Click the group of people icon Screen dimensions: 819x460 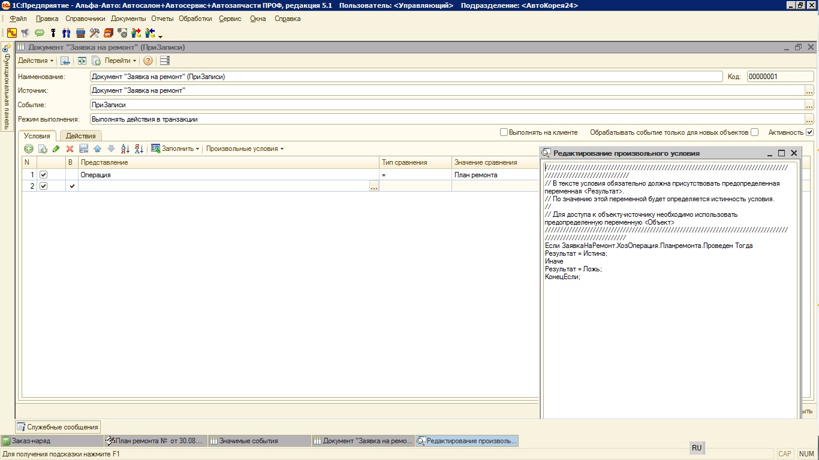(80, 33)
